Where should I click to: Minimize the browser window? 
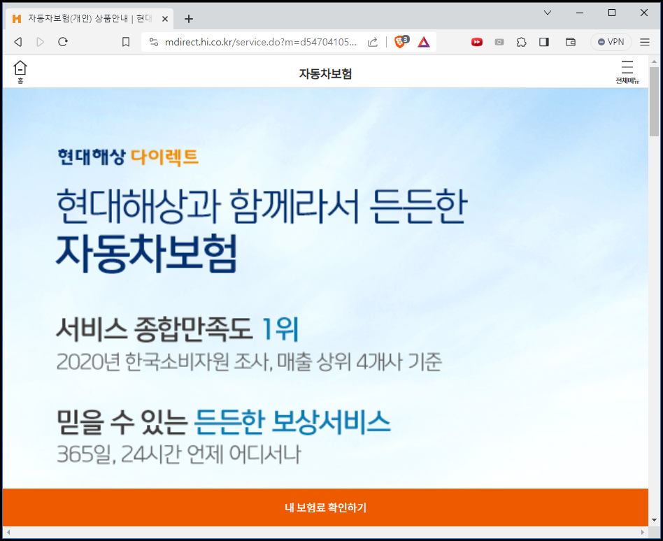(x=580, y=13)
